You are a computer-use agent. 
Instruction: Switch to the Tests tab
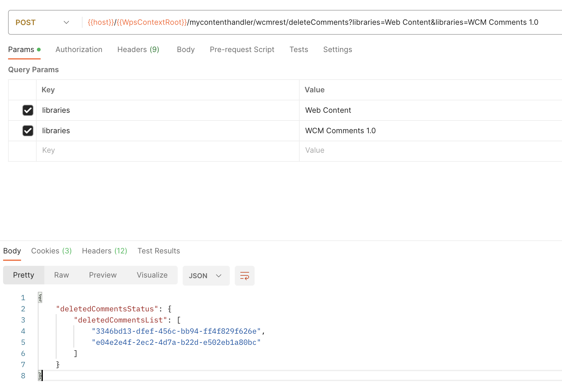299,50
